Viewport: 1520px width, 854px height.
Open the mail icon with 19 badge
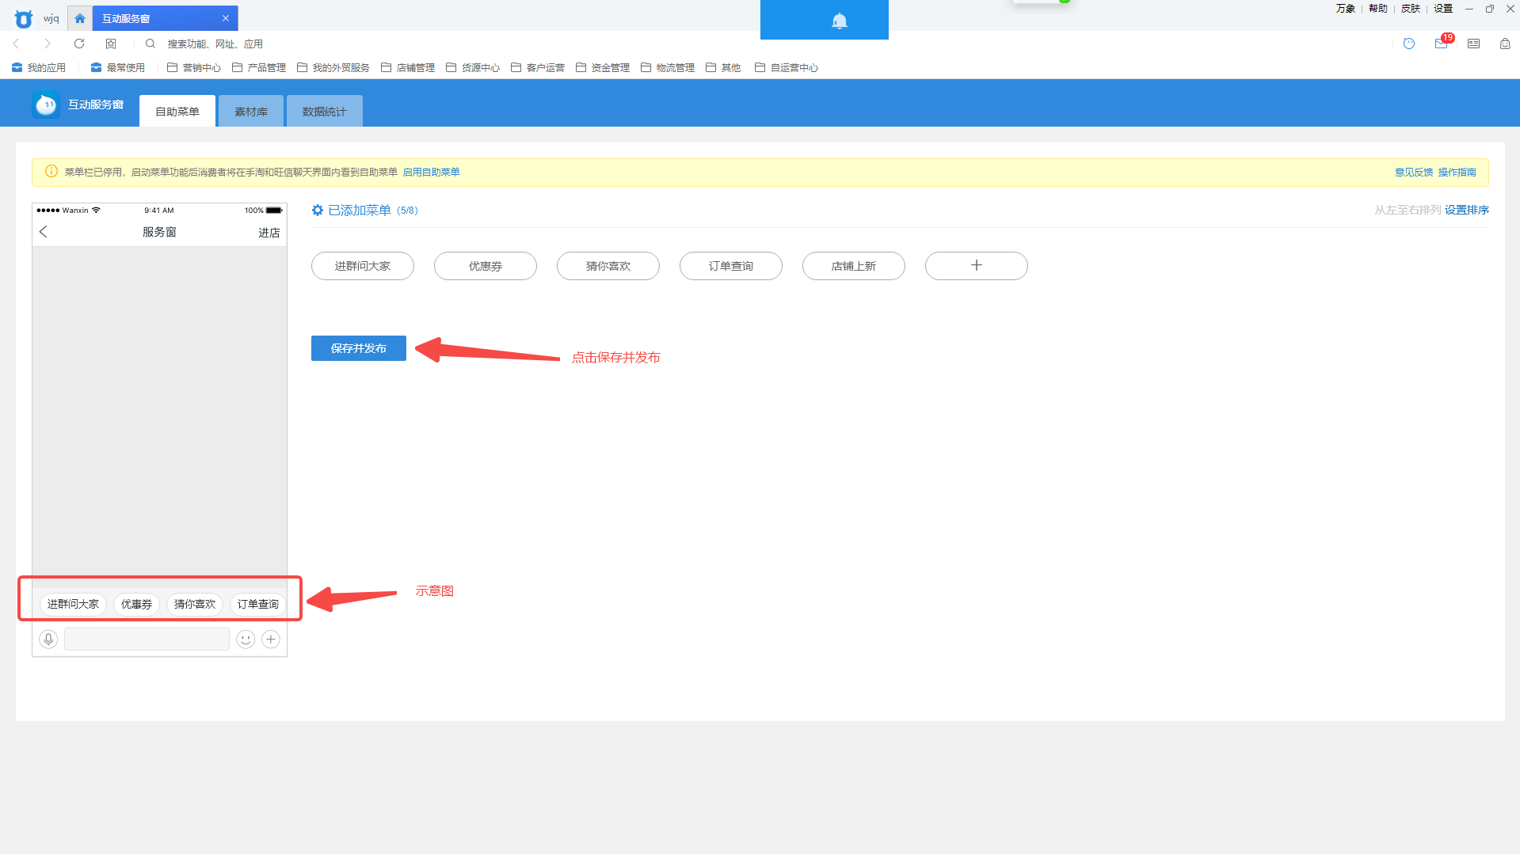[1442, 44]
